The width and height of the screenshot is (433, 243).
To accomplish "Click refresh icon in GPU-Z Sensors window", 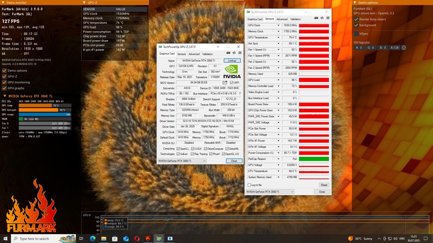I will pyautogui.click(x=322, y=18).
